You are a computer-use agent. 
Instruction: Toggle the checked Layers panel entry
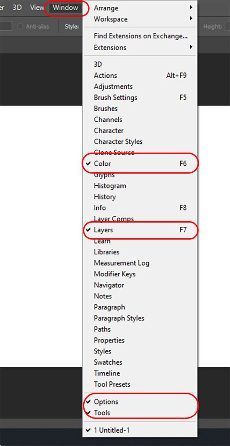click(x=140, y=230)
